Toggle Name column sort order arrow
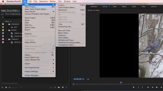 pyautogui.click(x=11, y=21)
